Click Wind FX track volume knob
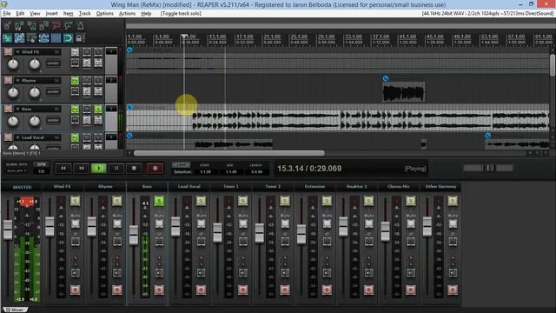This screenshot has width=556, height=313. pyautogui.click(x=13, y=63)
